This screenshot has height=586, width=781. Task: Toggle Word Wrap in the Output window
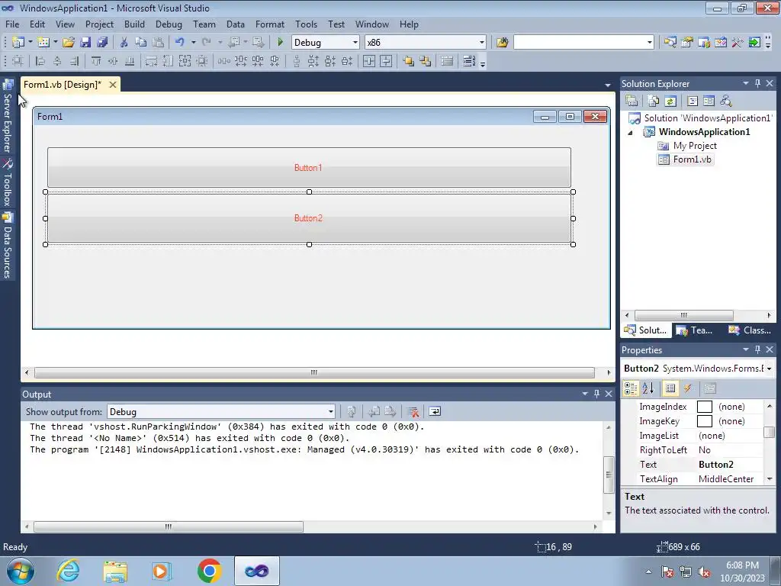click(434, 411)
